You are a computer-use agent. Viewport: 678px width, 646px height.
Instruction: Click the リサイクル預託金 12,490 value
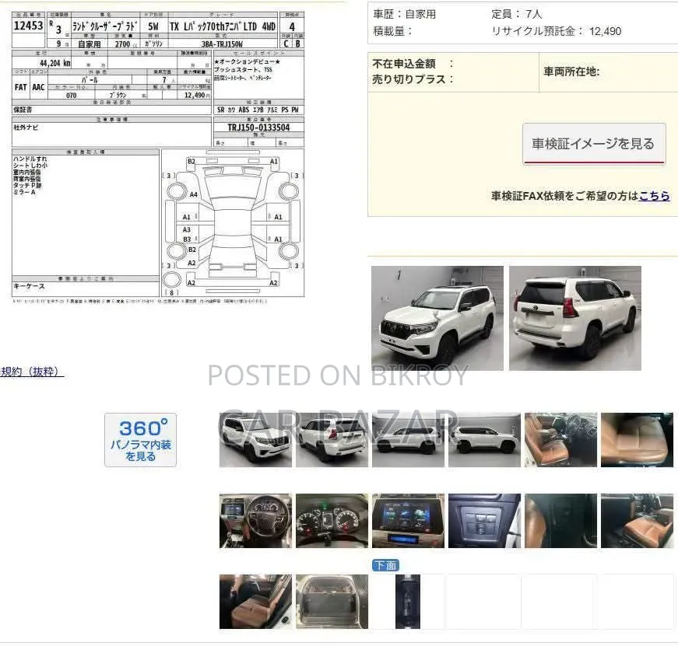[605, 31]
